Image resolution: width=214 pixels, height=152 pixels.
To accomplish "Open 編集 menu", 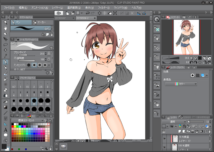I will (x=23, y=8).
